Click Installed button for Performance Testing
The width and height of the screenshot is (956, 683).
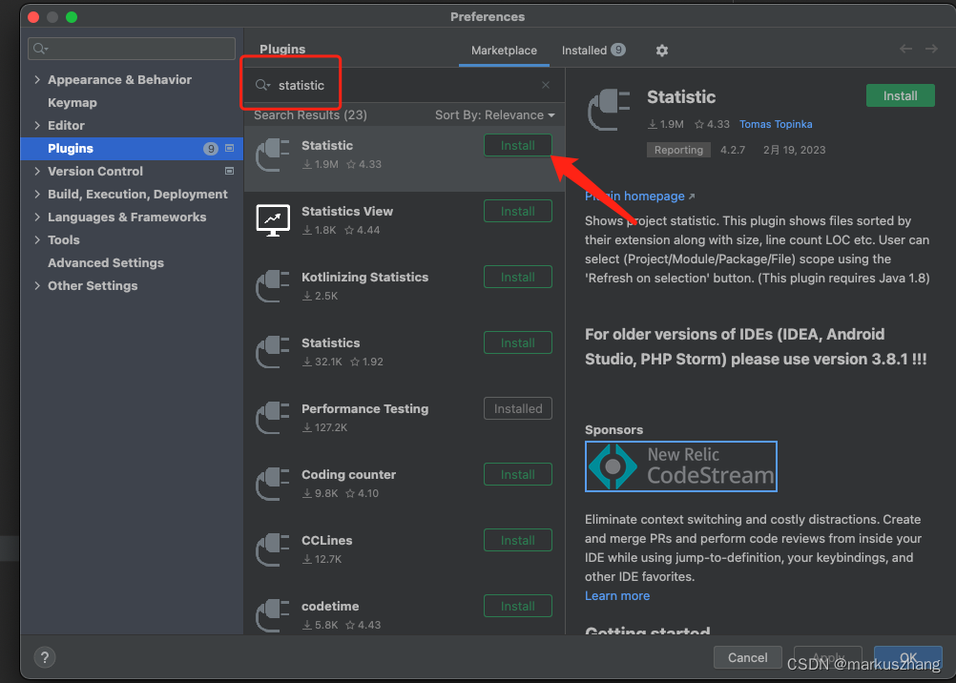pos(518,408)
